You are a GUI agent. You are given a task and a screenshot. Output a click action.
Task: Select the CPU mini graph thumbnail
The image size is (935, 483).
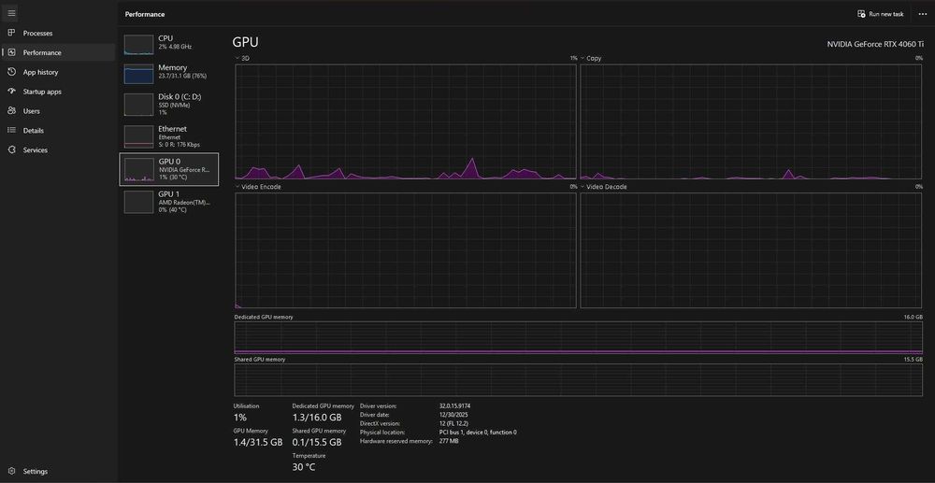138,45
